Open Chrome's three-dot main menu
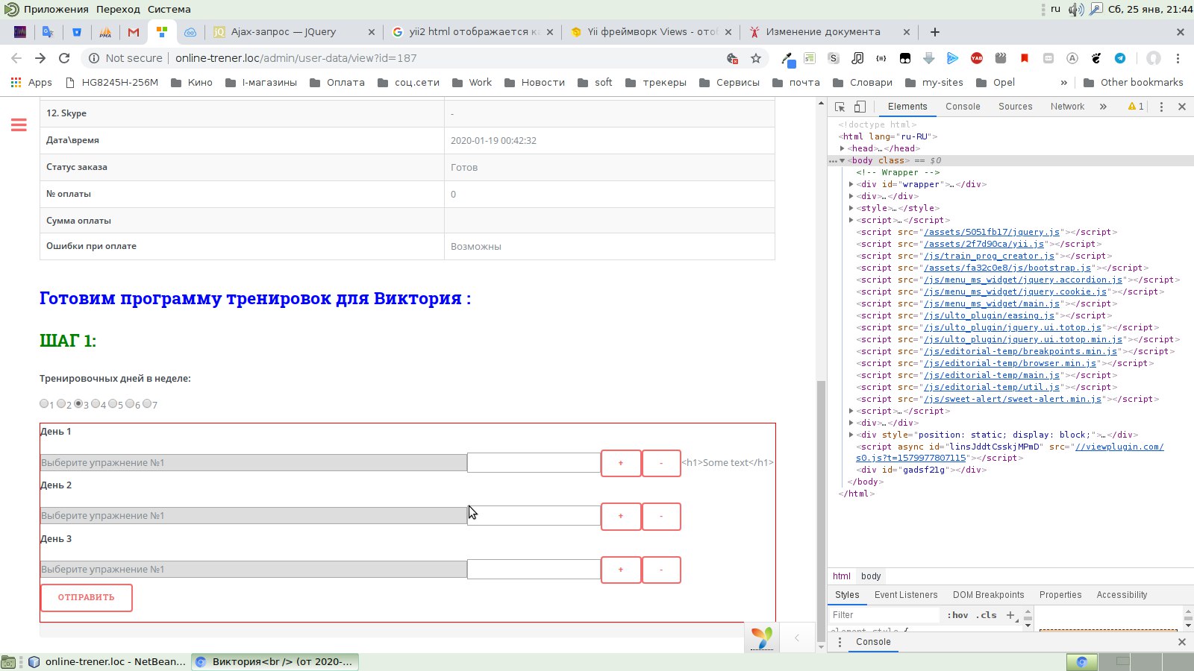Screen dimensions: 1194x671 [x=1178, y=58]
